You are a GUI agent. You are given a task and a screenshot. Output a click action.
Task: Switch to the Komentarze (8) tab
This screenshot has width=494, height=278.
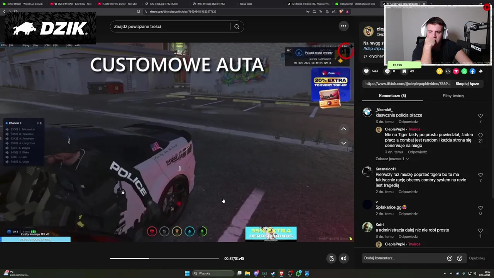[x=392, y=96]
